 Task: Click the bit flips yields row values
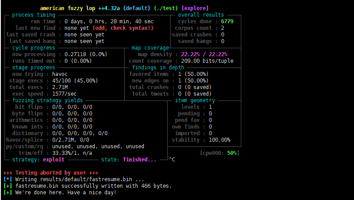click(72, 107)
